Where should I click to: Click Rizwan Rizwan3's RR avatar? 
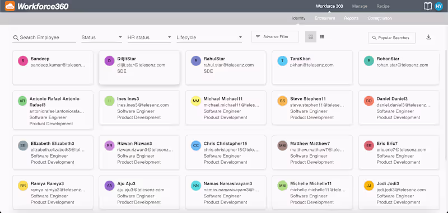109,145
